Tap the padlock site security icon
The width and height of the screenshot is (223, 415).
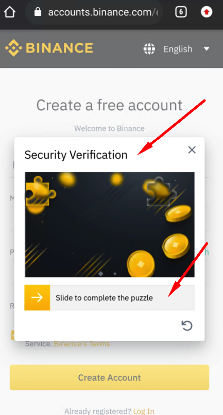pyautogui.click(x=38, y=12)
